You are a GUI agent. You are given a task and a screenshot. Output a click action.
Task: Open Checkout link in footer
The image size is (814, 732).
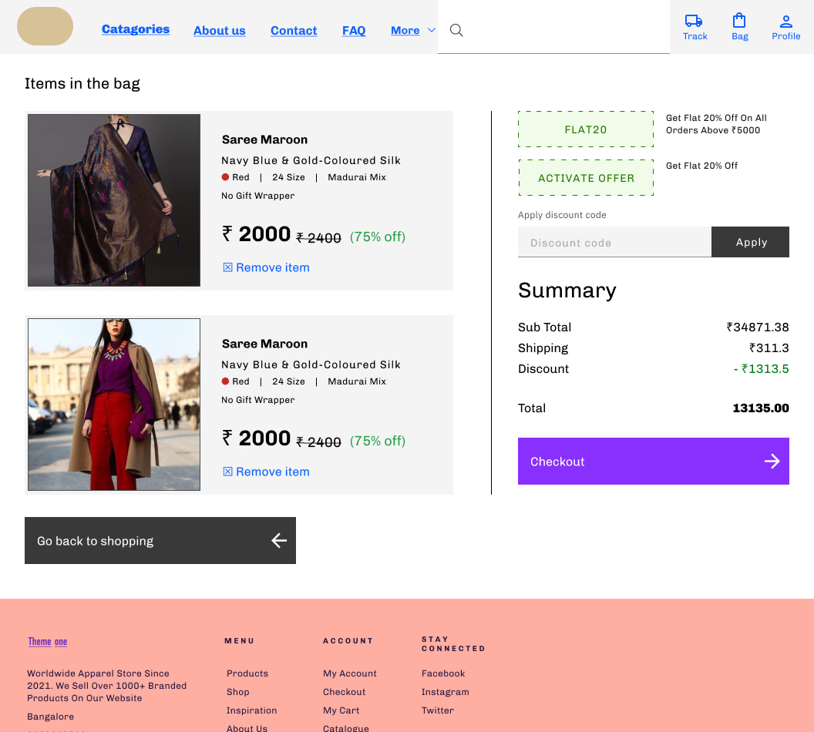(x=344, y=692)
